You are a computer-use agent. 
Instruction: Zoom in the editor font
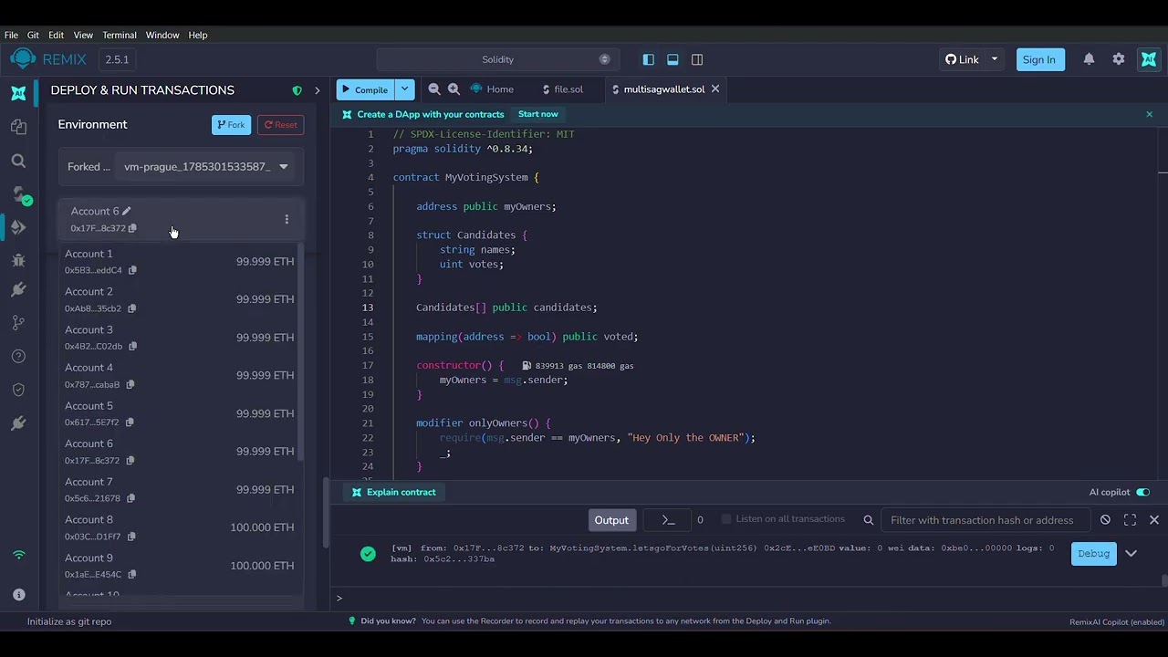[x=454, y=89]
